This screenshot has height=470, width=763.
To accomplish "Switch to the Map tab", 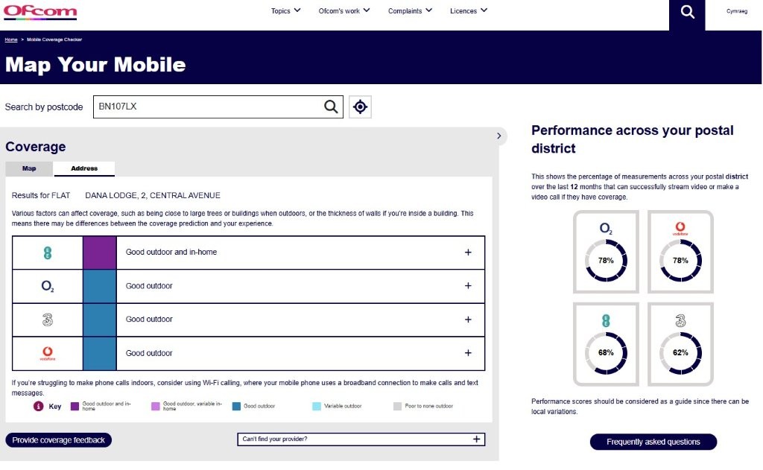I will point(29,168).
